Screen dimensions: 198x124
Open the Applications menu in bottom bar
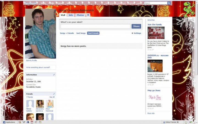[x=9, y=122]
